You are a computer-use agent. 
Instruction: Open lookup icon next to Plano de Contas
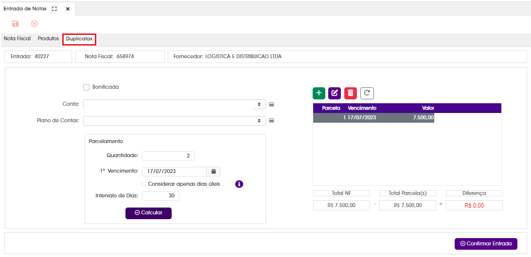[x=272, y=120]
